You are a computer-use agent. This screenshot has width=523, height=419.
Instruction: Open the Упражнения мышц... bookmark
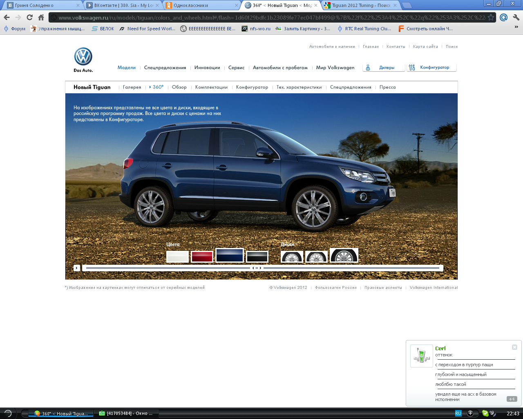coord(58,29)
